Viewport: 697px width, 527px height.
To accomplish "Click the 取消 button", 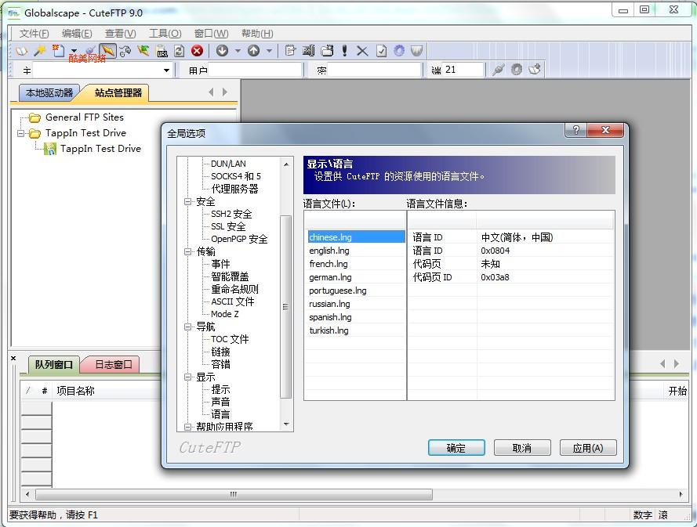I will 522,448.
